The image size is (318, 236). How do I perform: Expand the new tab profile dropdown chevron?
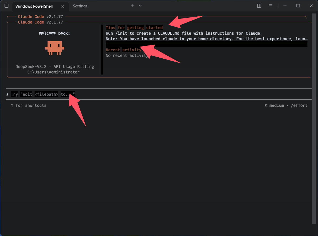(x=140, y=6)
